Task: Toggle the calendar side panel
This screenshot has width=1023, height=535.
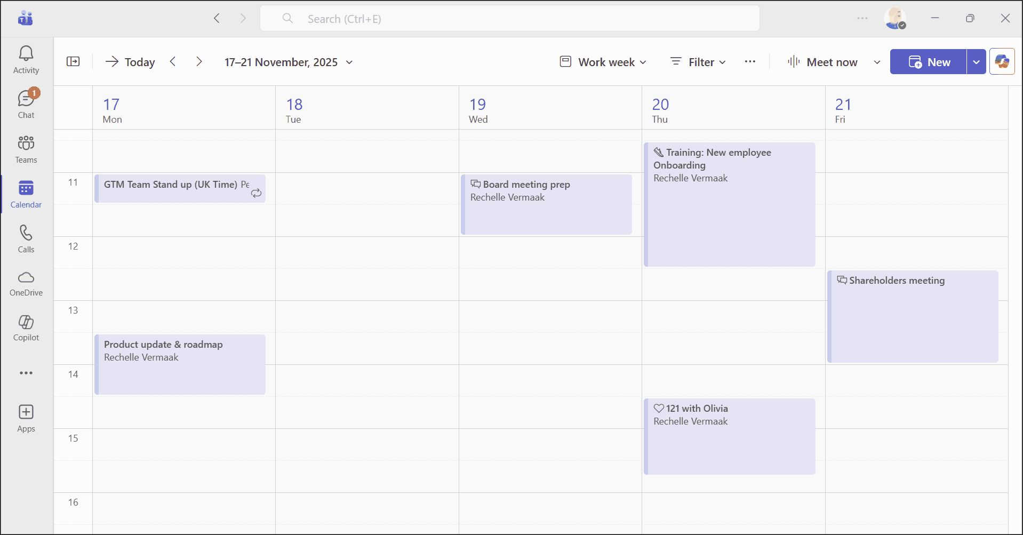Action: [73, 62]
